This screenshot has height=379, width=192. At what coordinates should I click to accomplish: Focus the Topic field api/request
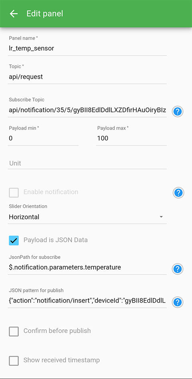pyautogui.click(x=87, y=77)
